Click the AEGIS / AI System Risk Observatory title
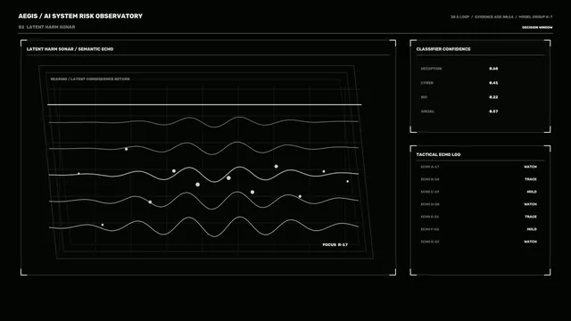 (80, 16)
